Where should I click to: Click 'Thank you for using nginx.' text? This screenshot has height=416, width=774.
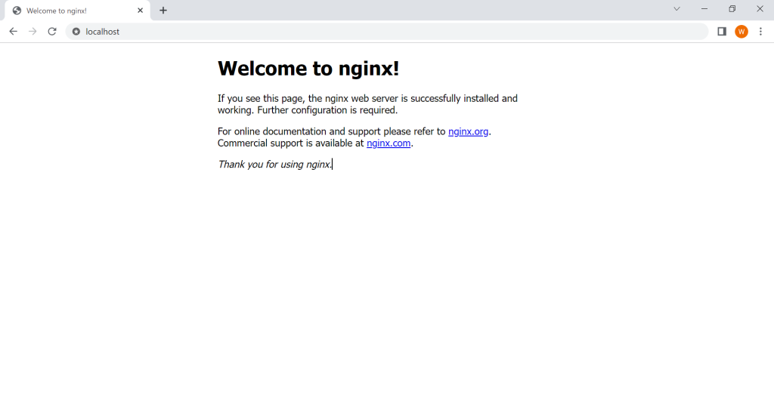click(275, 165)
